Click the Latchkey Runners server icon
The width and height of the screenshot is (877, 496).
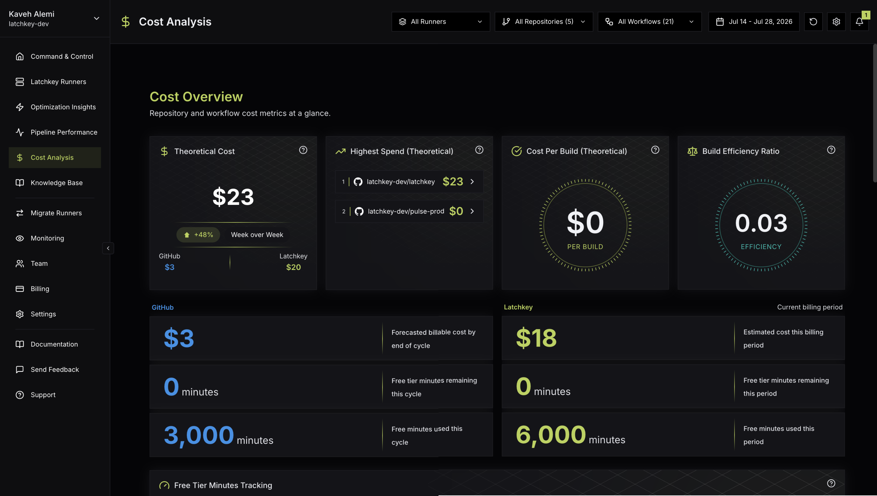pyautogui.click(x=20, y=82)
